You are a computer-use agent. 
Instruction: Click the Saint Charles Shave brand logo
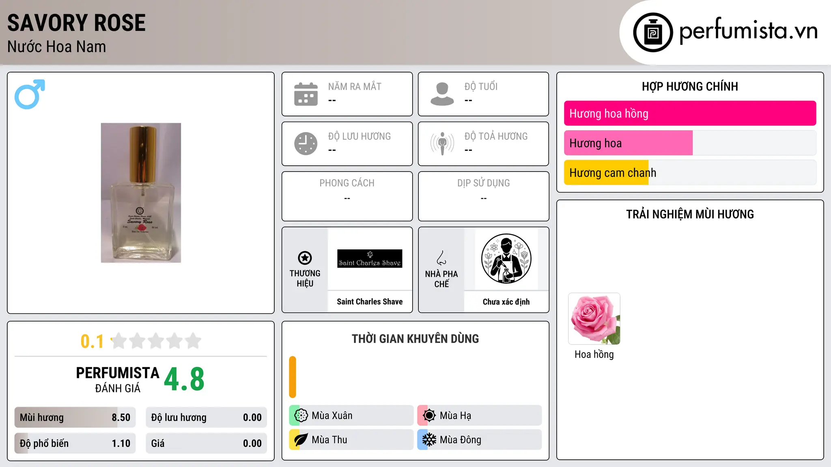click(370, 259)
